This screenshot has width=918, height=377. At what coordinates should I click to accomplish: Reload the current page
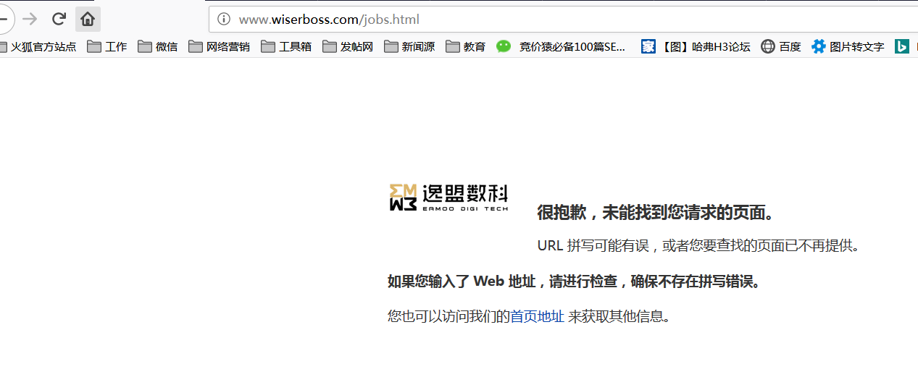tap(59, 19)
